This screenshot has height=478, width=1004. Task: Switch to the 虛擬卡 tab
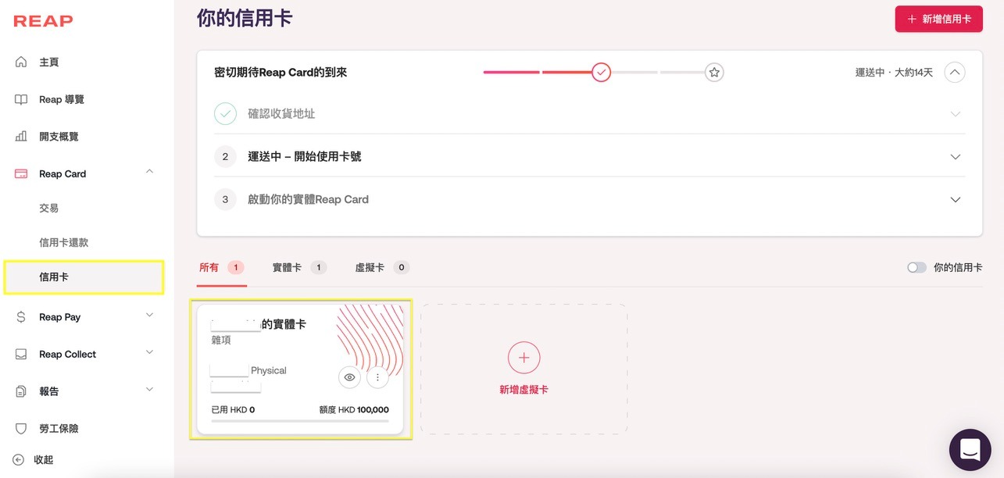pos(382,267)
